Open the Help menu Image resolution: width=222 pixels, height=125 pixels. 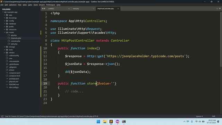[59, 5]
